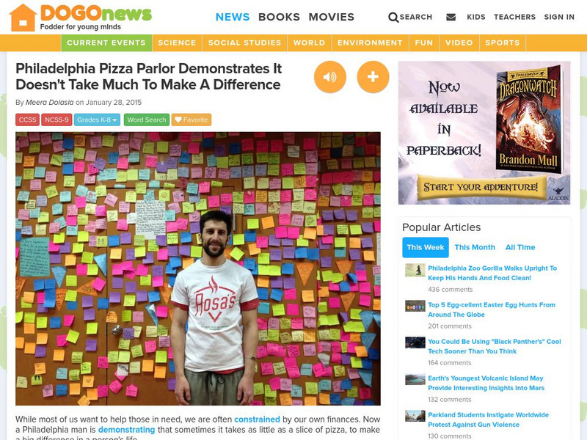The width and height of the screenshot is (587, 440).
Task: Follow the highlighted word 'constrained' link
Action: coord(257,419)
